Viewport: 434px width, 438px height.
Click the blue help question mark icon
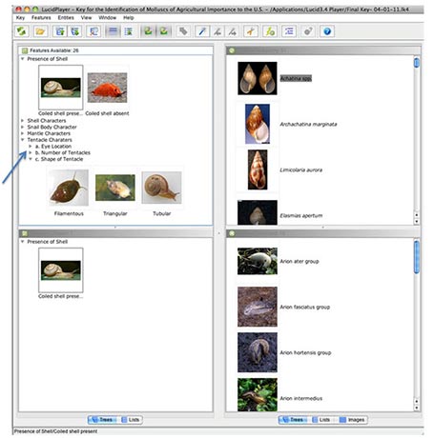327,31
